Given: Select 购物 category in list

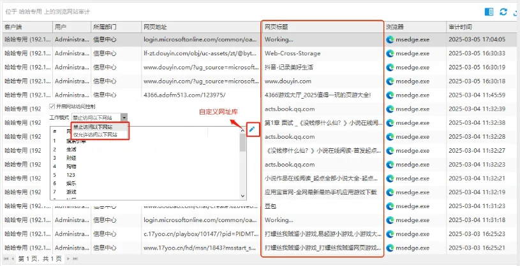Looking at the screenshot, I should point(71,167).
